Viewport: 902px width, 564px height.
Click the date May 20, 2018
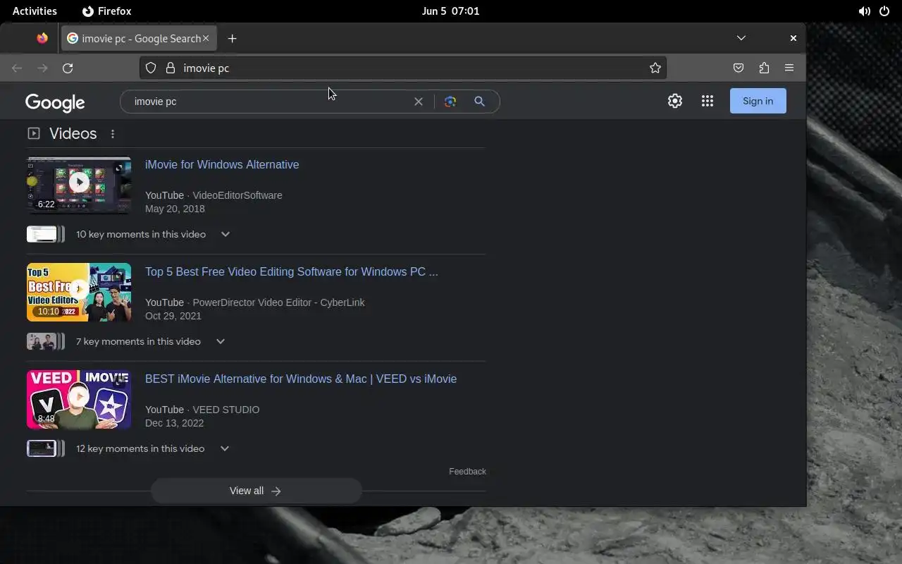(175, 209)
